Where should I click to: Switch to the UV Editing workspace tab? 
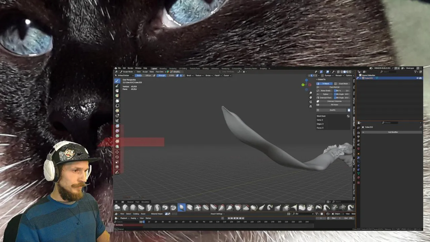(183, 69)
